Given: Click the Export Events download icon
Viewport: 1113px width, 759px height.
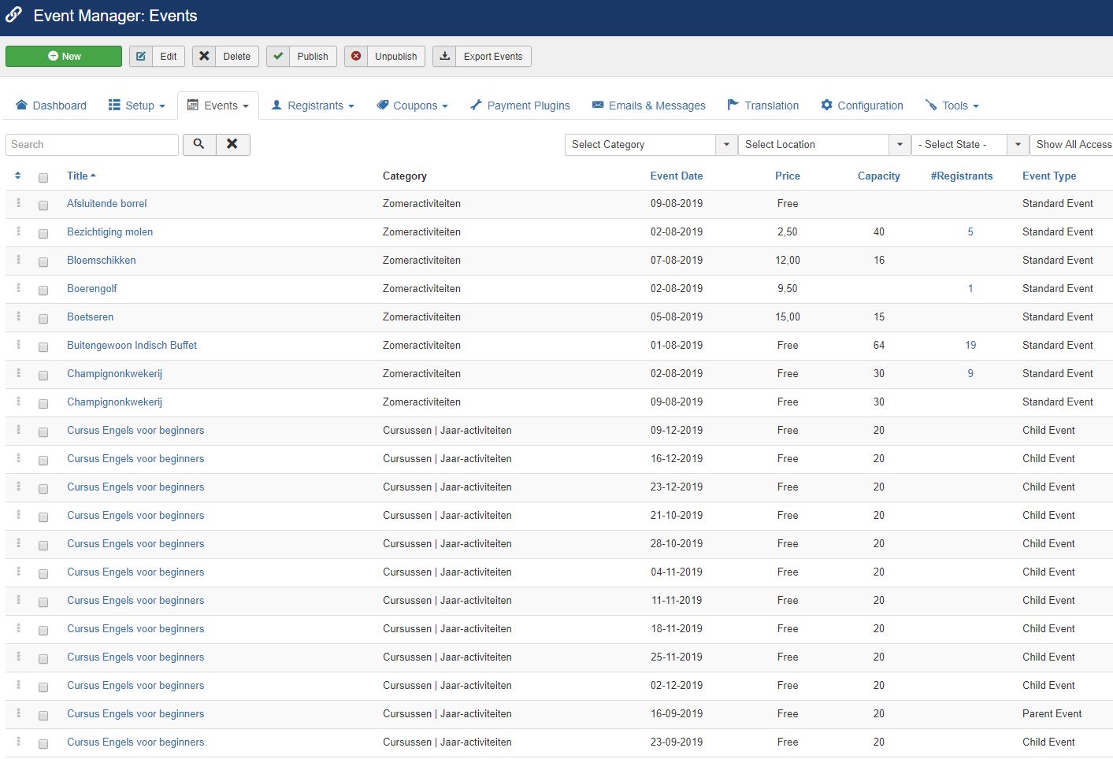Looking at the screenshot, I should pyautogui.click(x=444, y=57).
